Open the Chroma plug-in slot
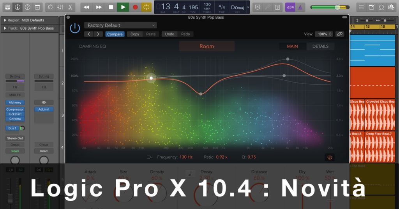399x209 pixels. pos(15,119)
